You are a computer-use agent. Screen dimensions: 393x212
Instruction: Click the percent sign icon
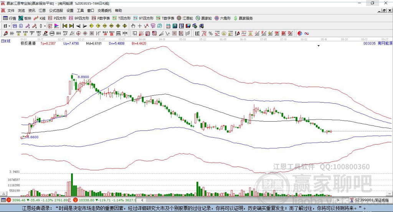pyautogui.click(x=211, y=34)
